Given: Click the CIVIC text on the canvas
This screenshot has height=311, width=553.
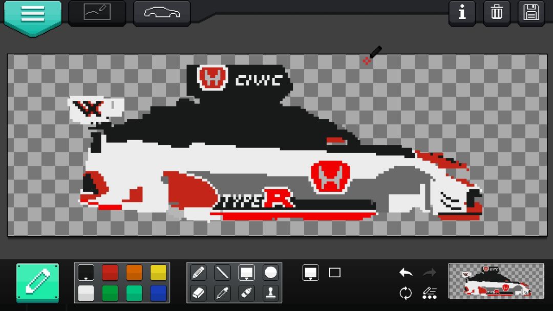Looking at the screenshot, I should click(x=259, y=80).
